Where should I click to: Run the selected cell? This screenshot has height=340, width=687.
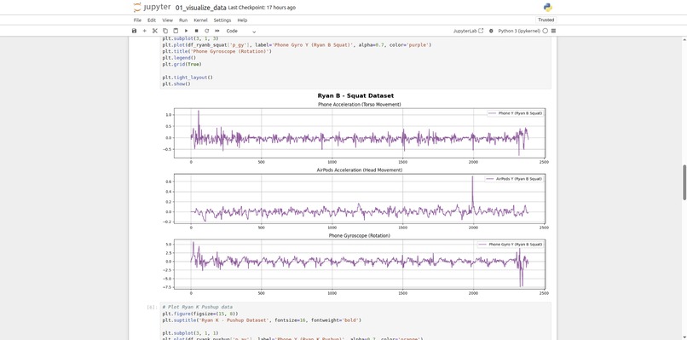(x=186, y=32)
